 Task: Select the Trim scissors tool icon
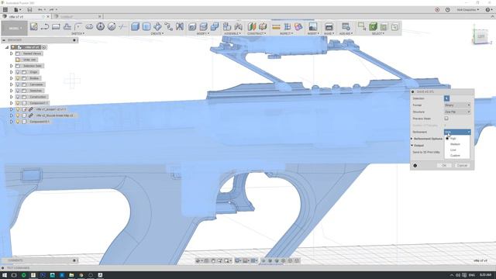[122, 26]
